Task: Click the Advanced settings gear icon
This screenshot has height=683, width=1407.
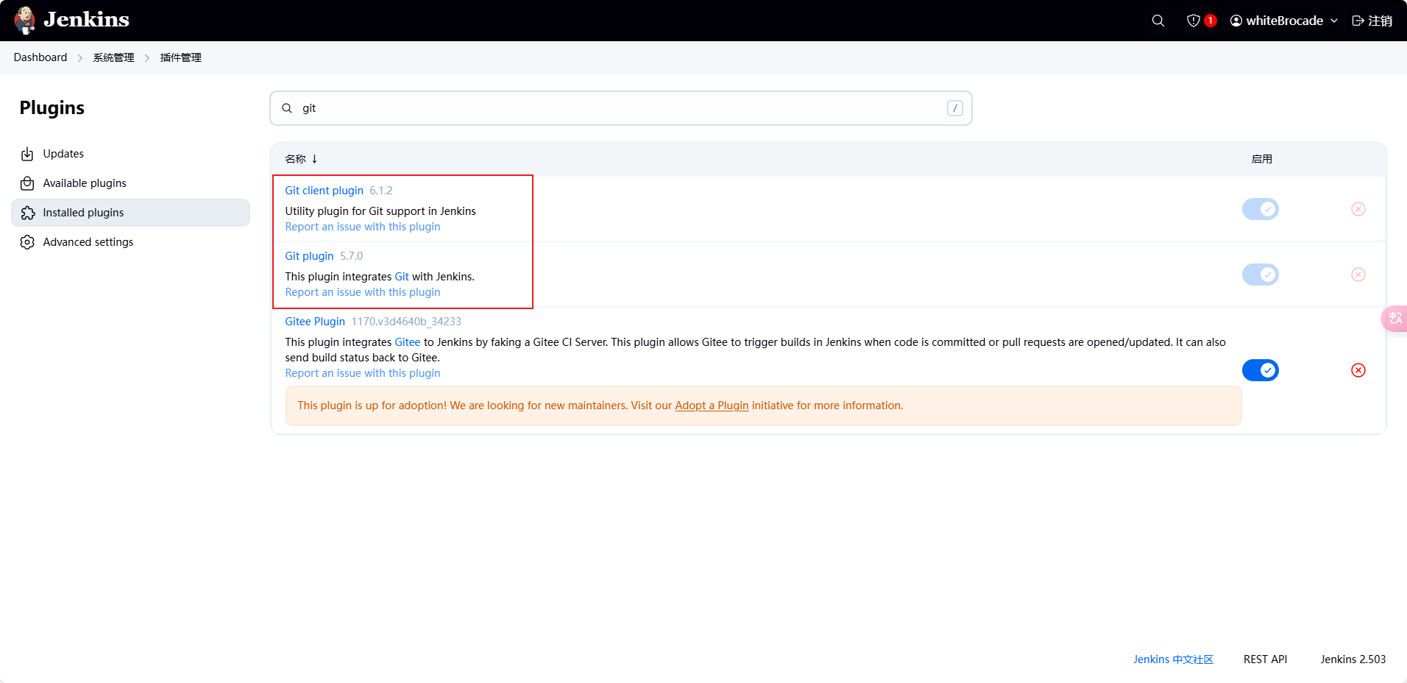Action: (x=27, y=242)
